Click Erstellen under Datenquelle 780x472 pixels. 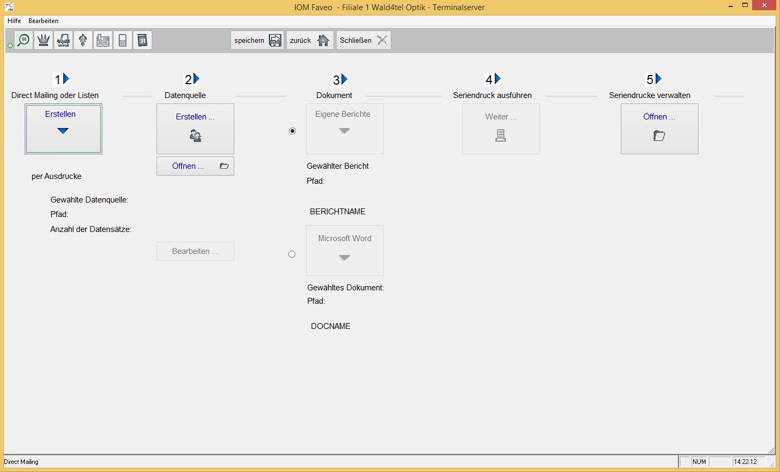point(195,129)
